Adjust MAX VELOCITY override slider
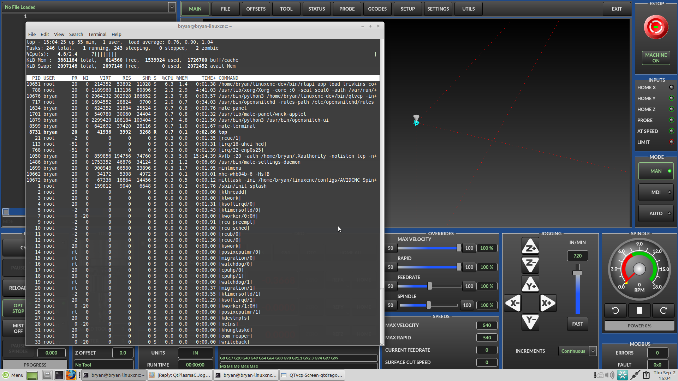Screen dimensions: 678x381 pos(429,248)
